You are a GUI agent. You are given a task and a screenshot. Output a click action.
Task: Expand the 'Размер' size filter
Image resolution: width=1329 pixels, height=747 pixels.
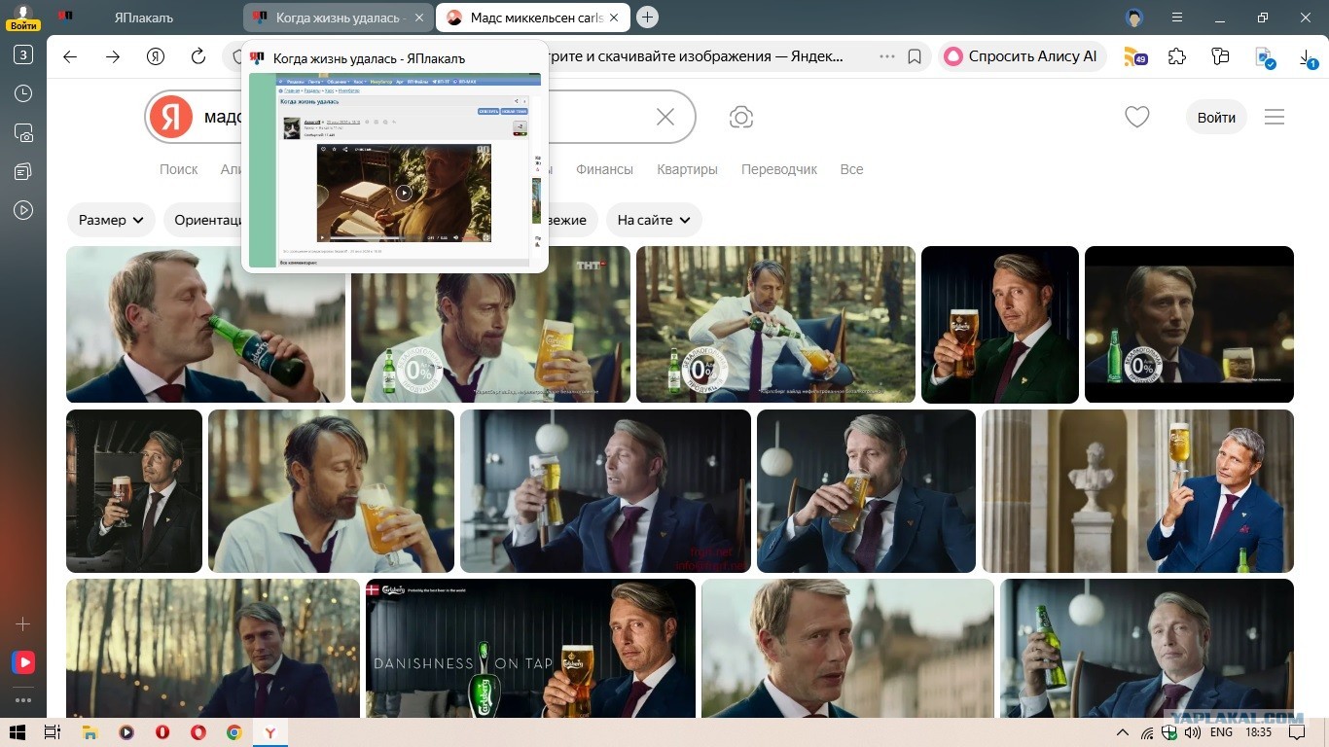pos(112,220)
